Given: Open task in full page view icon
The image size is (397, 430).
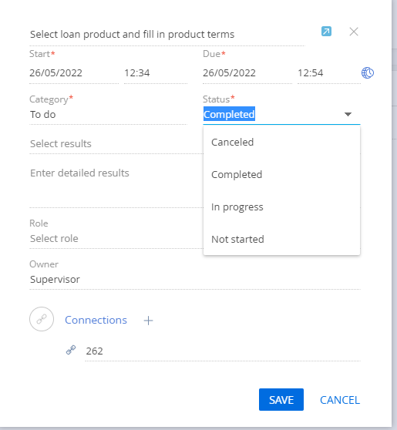Looking at the screenshot, I should [x=326, y=32].
